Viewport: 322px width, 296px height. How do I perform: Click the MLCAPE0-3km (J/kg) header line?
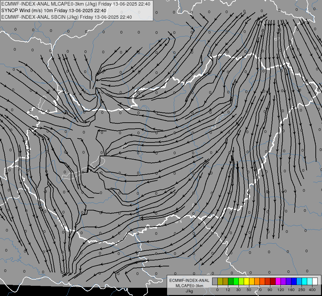76,4
